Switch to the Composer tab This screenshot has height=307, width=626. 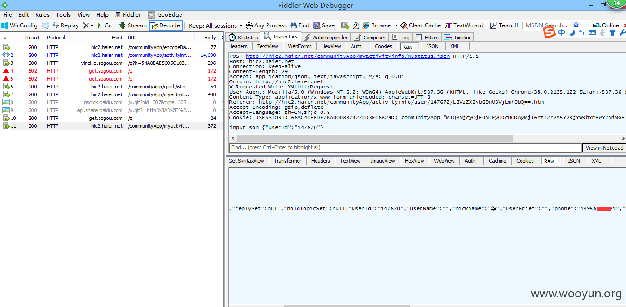coord(370,38)
